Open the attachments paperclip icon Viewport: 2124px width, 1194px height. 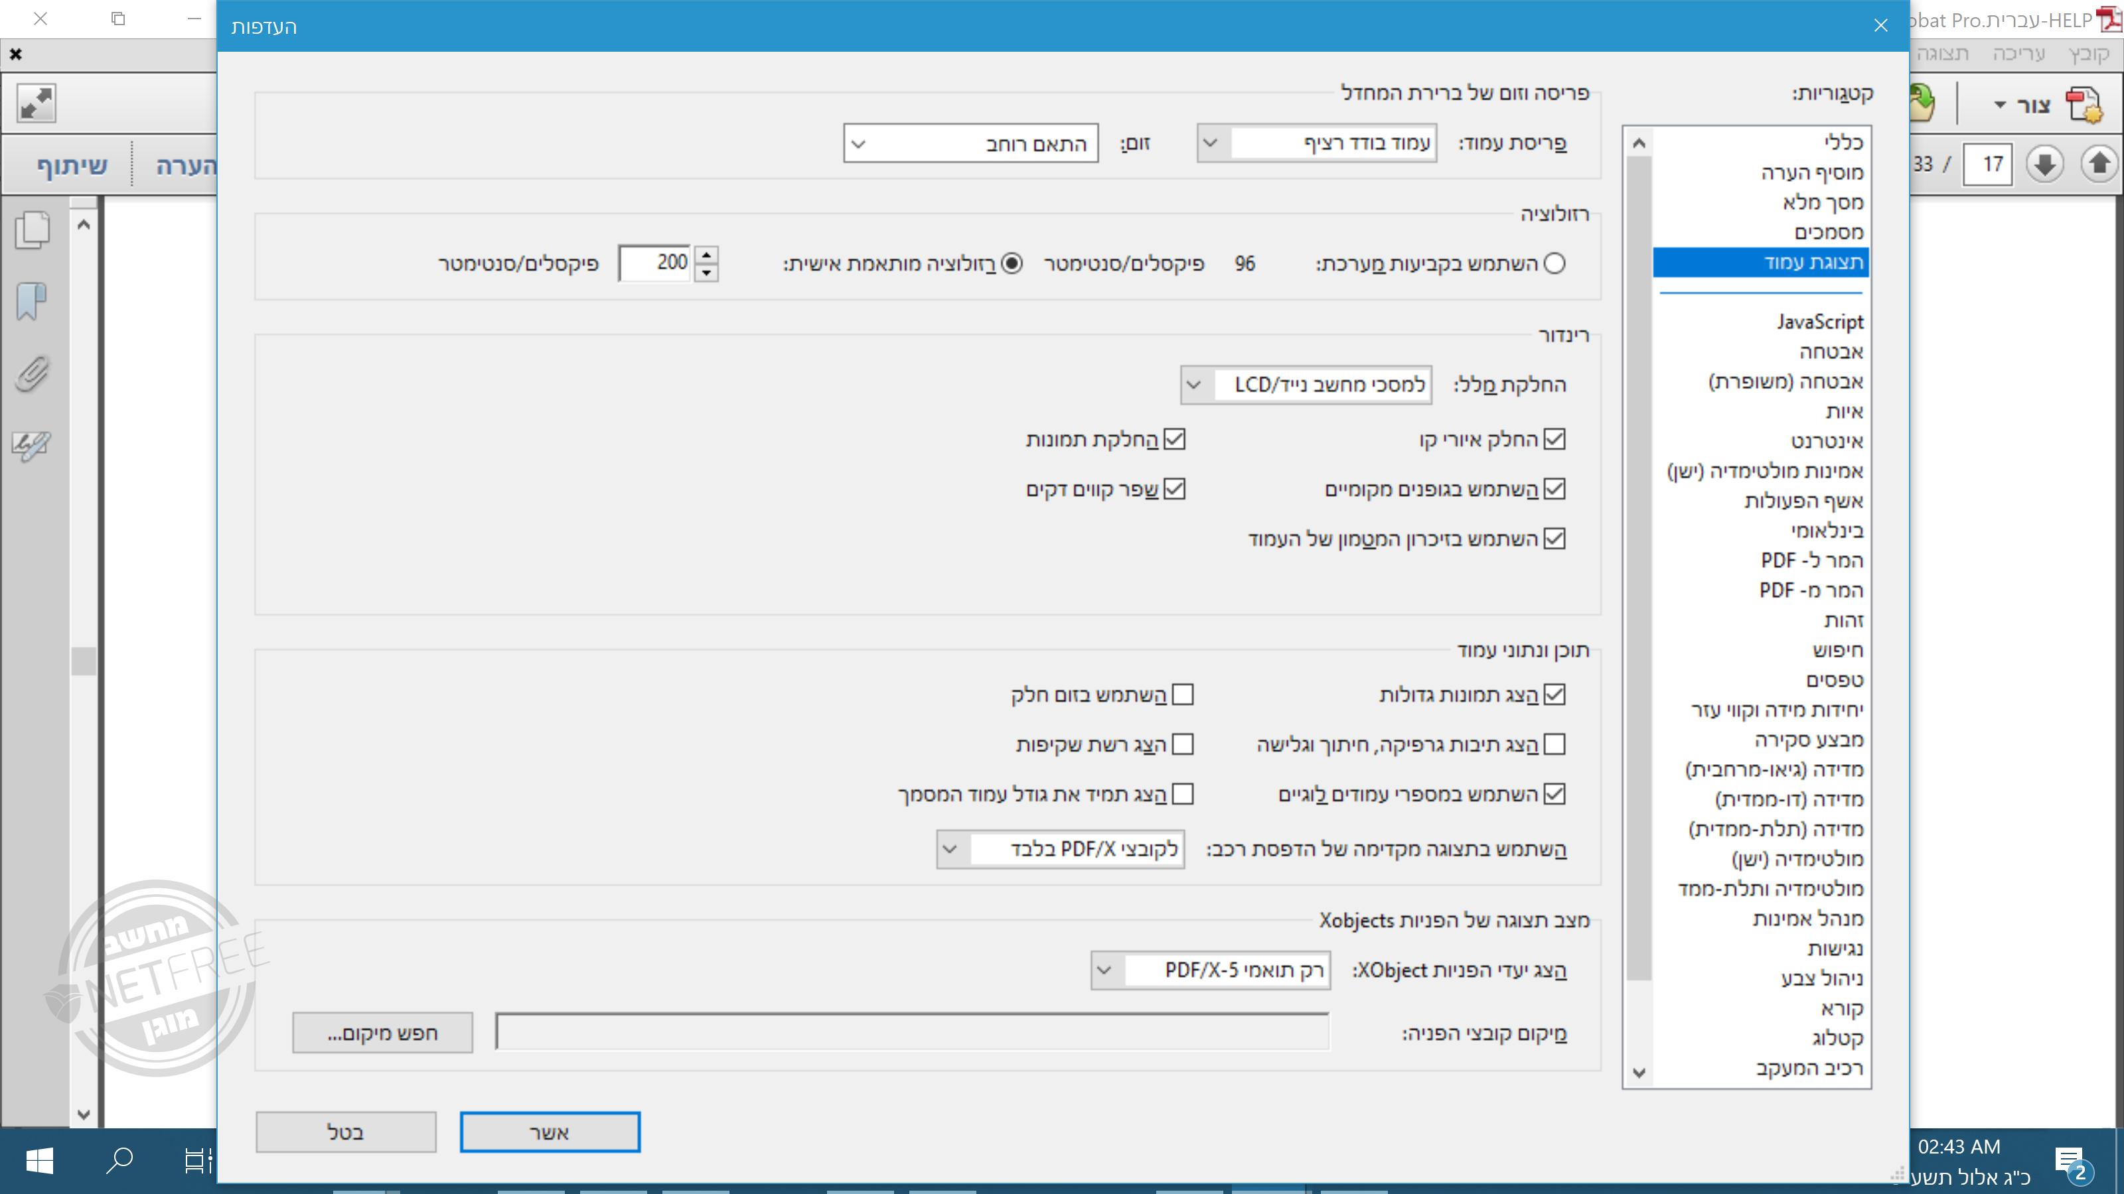click(31, 373)
